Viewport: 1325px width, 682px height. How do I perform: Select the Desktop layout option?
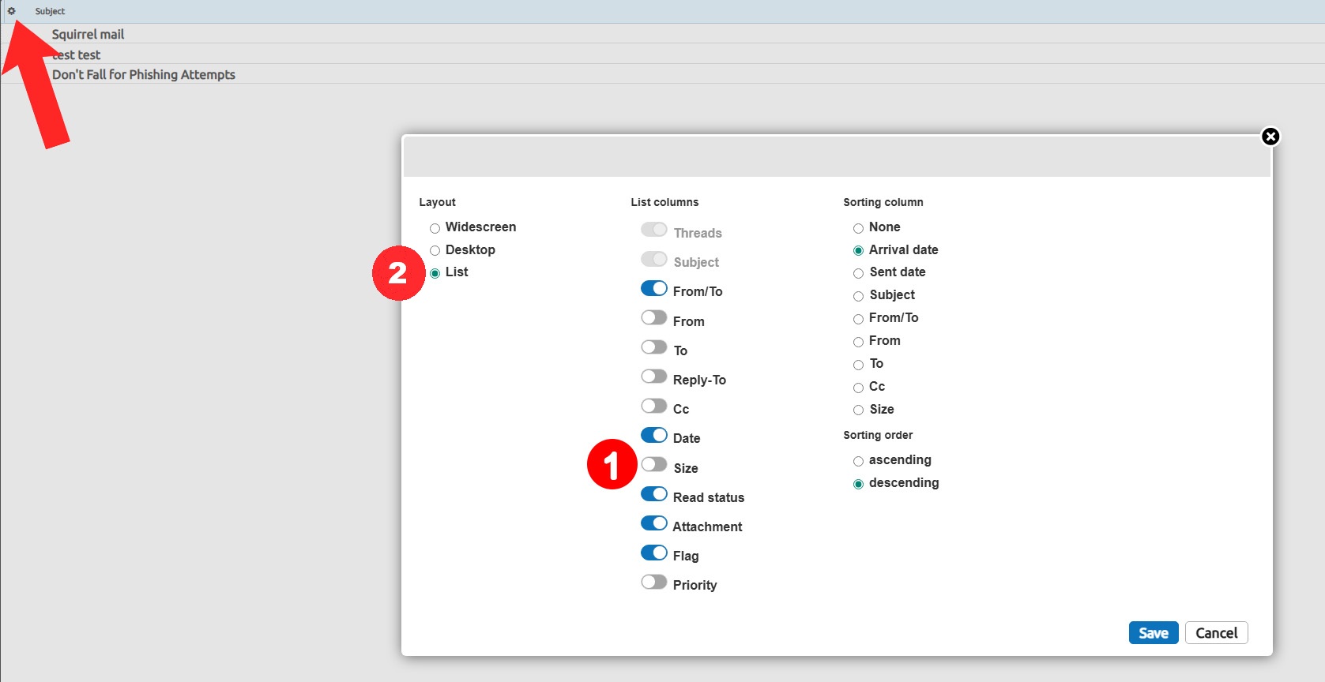(x=435, y=251)
